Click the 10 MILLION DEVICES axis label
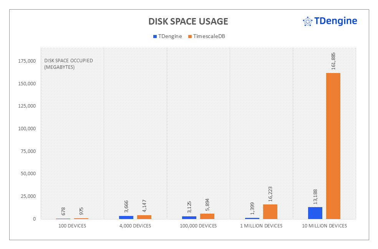The image size is (378, 249). (324, 226)
